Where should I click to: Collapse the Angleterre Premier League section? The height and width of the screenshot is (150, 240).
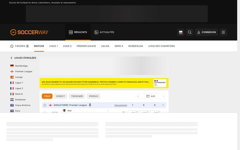click(163, 105)
